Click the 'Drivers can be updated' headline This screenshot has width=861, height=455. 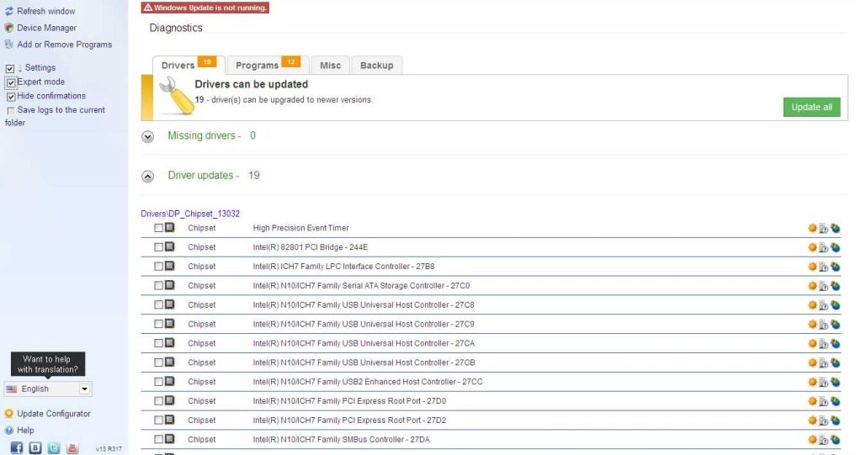click(252, 84)
